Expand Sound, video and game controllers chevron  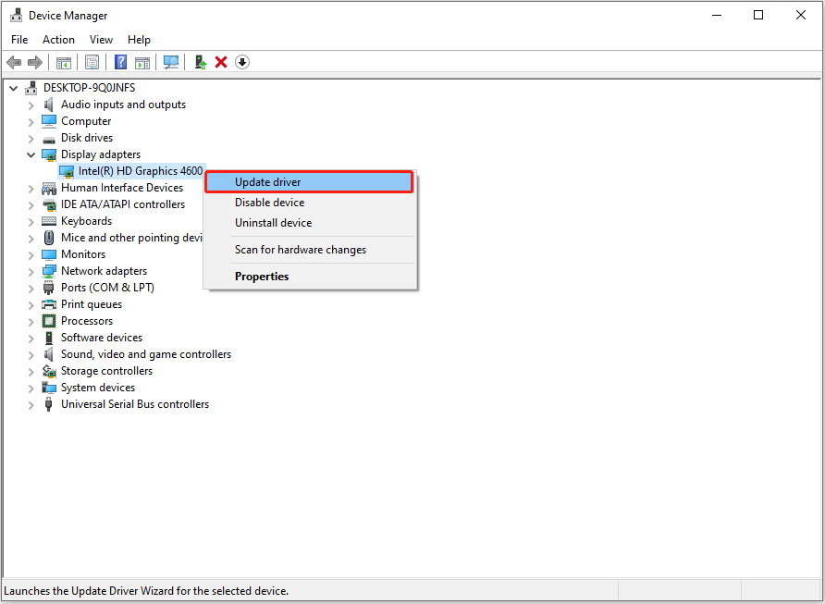coord(31,355)
